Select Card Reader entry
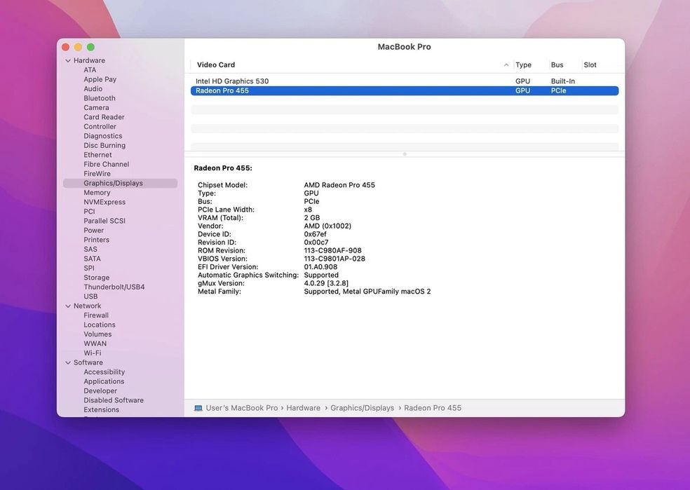This screenshot has width=690, height=490. 104,117
